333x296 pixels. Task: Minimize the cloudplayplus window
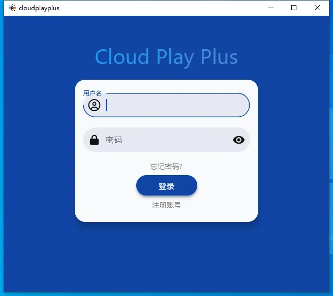coord(271,8)
